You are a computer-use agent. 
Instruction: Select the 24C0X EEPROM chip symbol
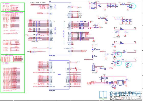point(120,83)
